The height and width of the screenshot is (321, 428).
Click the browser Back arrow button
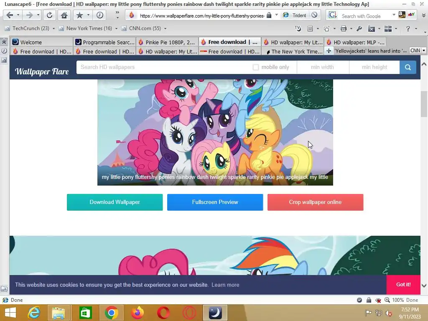point(10,15)
